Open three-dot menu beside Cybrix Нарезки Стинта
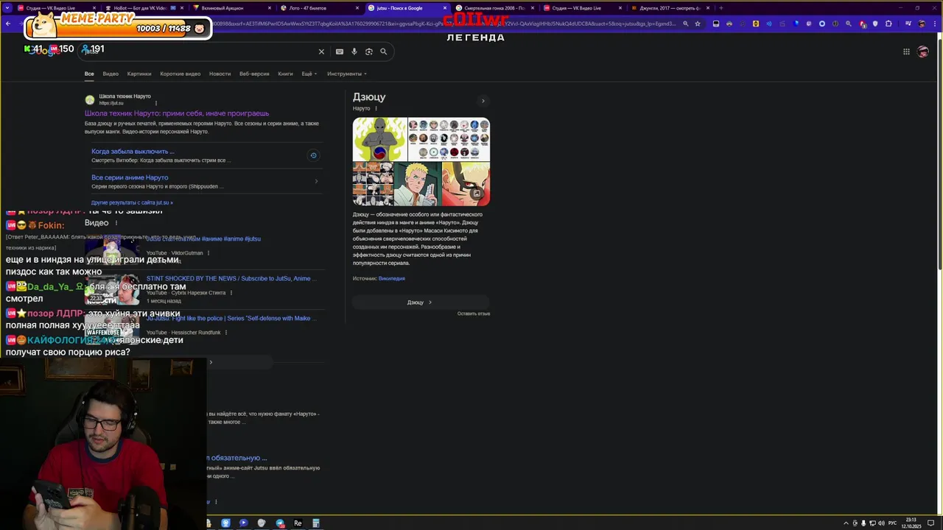Image resolution: width=943 pixels, height=530 pixels. pos(231,293)
